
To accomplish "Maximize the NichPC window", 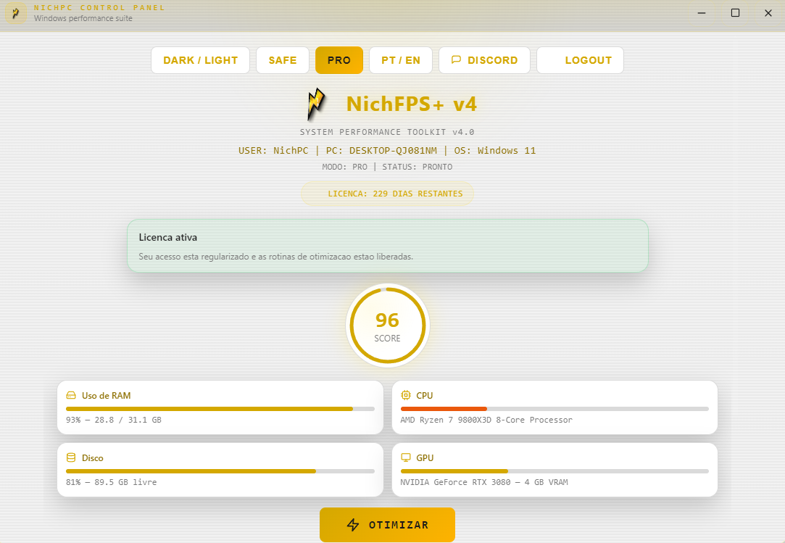I will click(735, 13).
